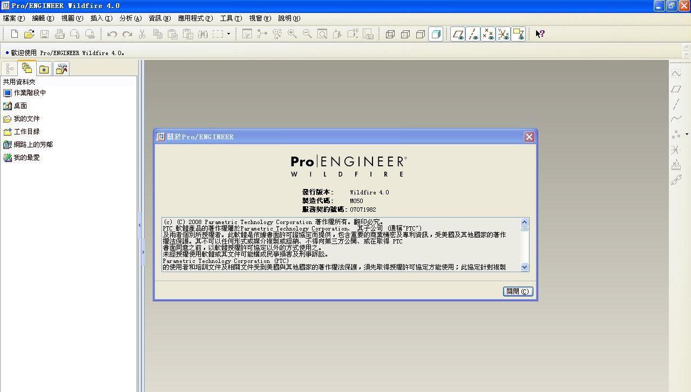Click the datum plane tool in right toolbar
Image resolution: width=691 pixels, height=392 pixels.
tap(676, 89)
